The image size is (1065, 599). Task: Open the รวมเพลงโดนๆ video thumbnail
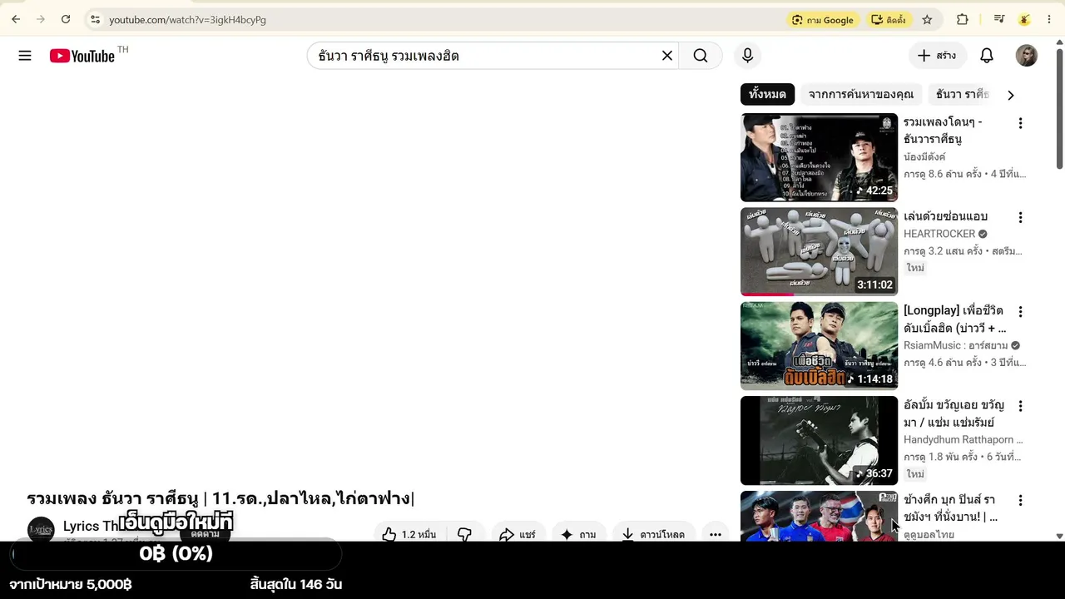[819, 157]
